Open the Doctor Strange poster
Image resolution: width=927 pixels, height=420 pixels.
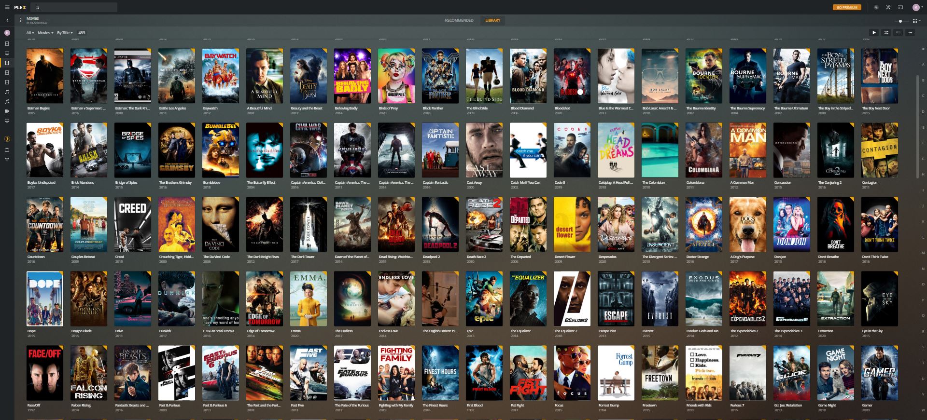click(x=704, y=224)
